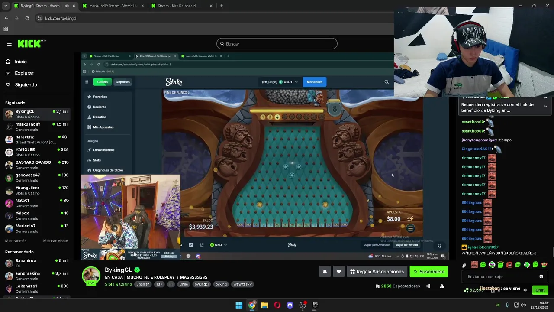Screen dimensions: 554x312
Task: Open a new browser tab
Action: tap(222, 6)
